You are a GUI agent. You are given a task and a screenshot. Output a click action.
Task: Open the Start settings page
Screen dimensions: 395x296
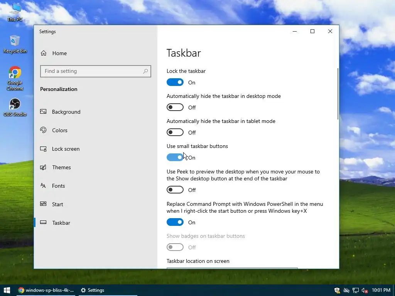pos(96,204)
